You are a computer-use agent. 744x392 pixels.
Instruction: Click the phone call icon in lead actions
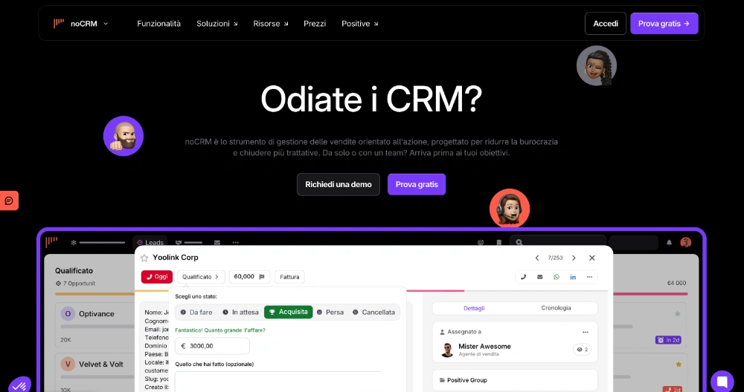pyautogui.click(x=523, y=276)
